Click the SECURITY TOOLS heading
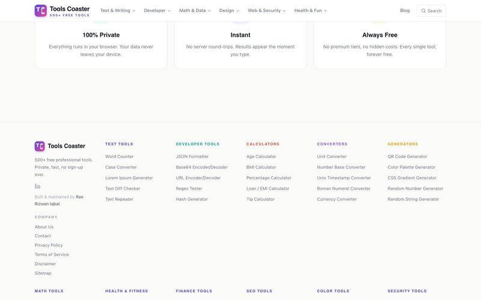The height and width of the screenshot is (300, 481). pyautogui.click(x=407, y=291)
